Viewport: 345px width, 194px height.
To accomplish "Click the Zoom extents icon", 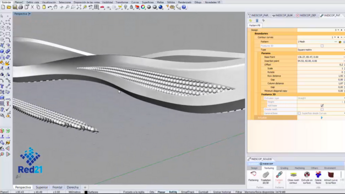I will (79, 7).
